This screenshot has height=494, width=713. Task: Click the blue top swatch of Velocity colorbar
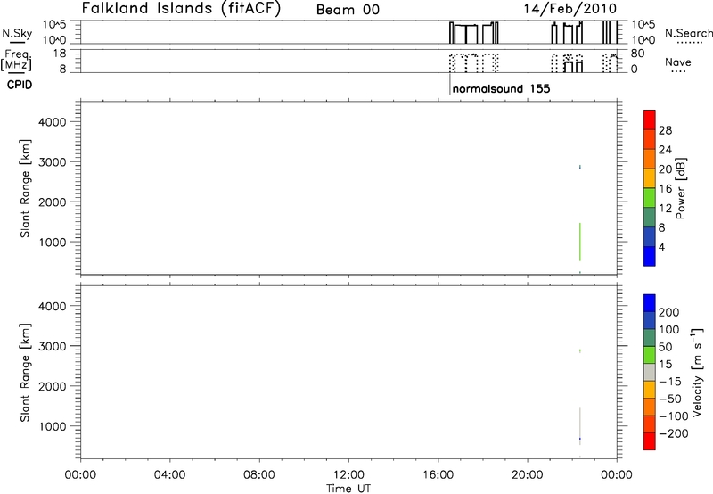point(650,303)
